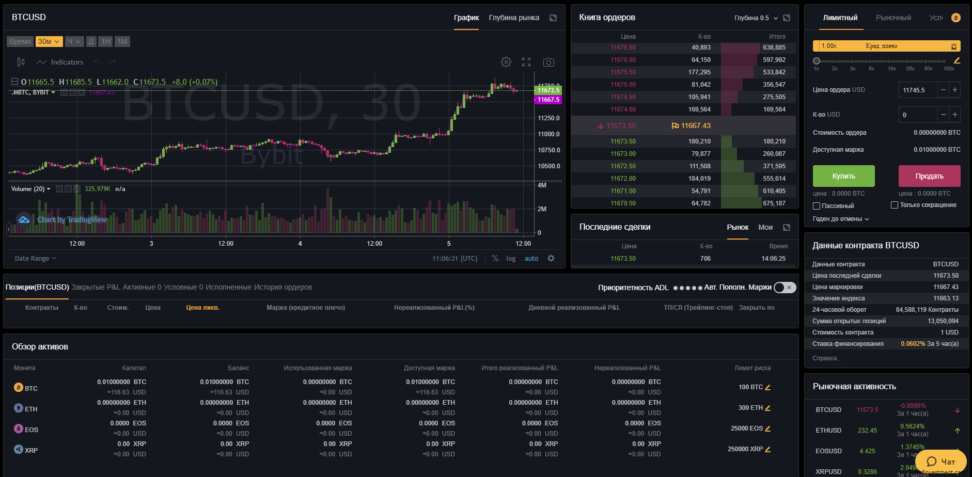This screenshot has height=477, width=972.
Task: Open the Справка... link
Action: click(827, 358)
